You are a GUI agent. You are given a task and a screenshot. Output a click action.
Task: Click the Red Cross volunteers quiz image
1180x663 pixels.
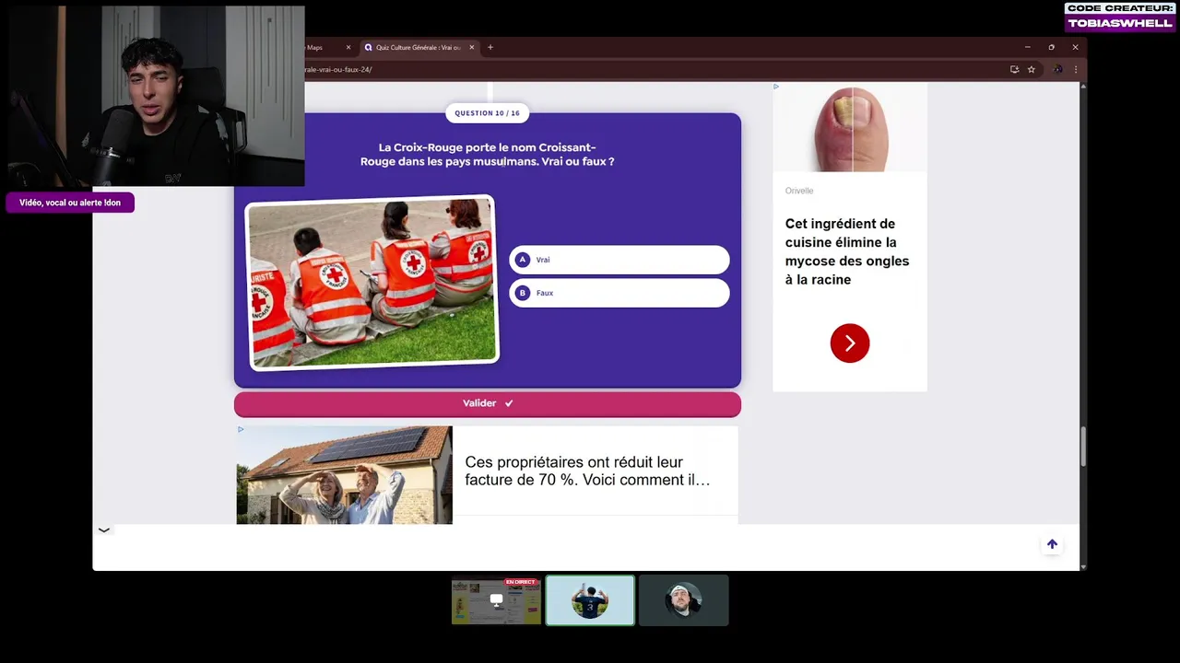[x=372, y=282]
